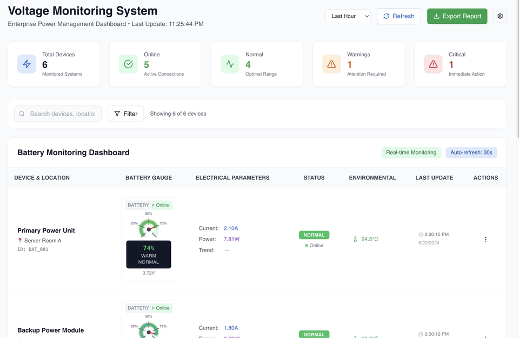Click the 3.72V voltage reading
Viewport: 519px width, 338px height.
pos(149,273)
